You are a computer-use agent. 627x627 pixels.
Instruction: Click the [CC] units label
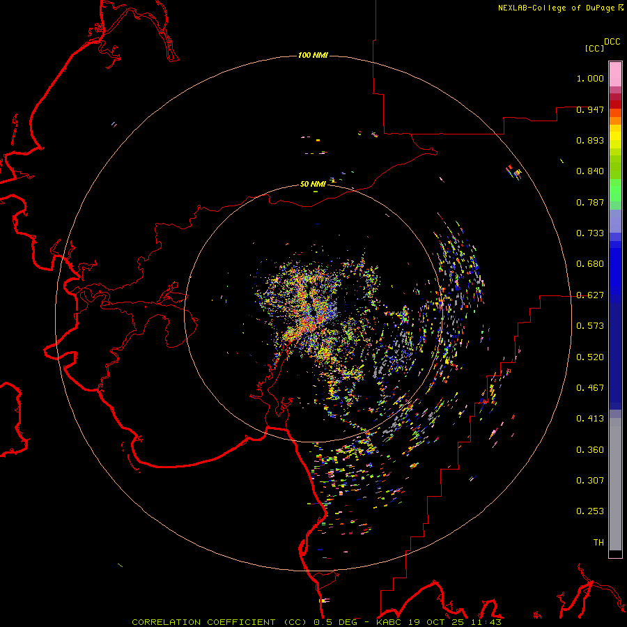coord(595,48)
